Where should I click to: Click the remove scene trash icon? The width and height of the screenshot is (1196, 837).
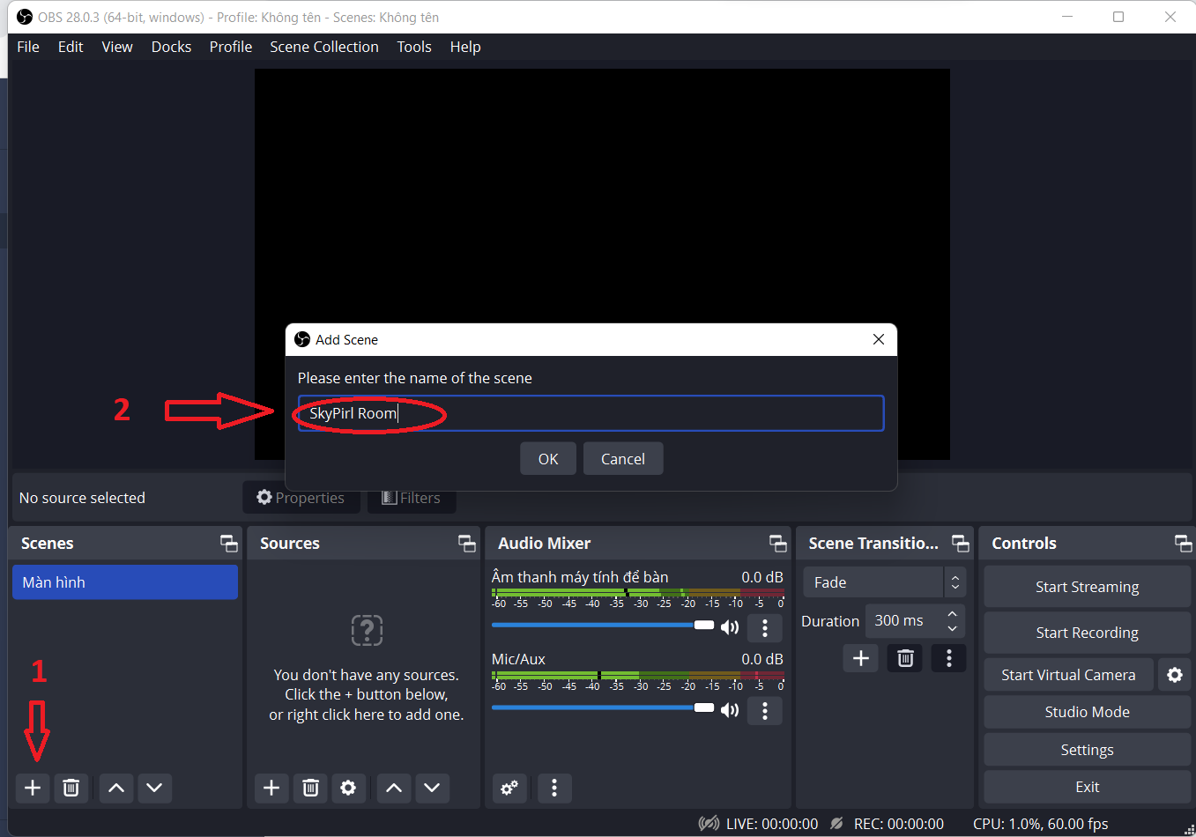tap(71, 788)
